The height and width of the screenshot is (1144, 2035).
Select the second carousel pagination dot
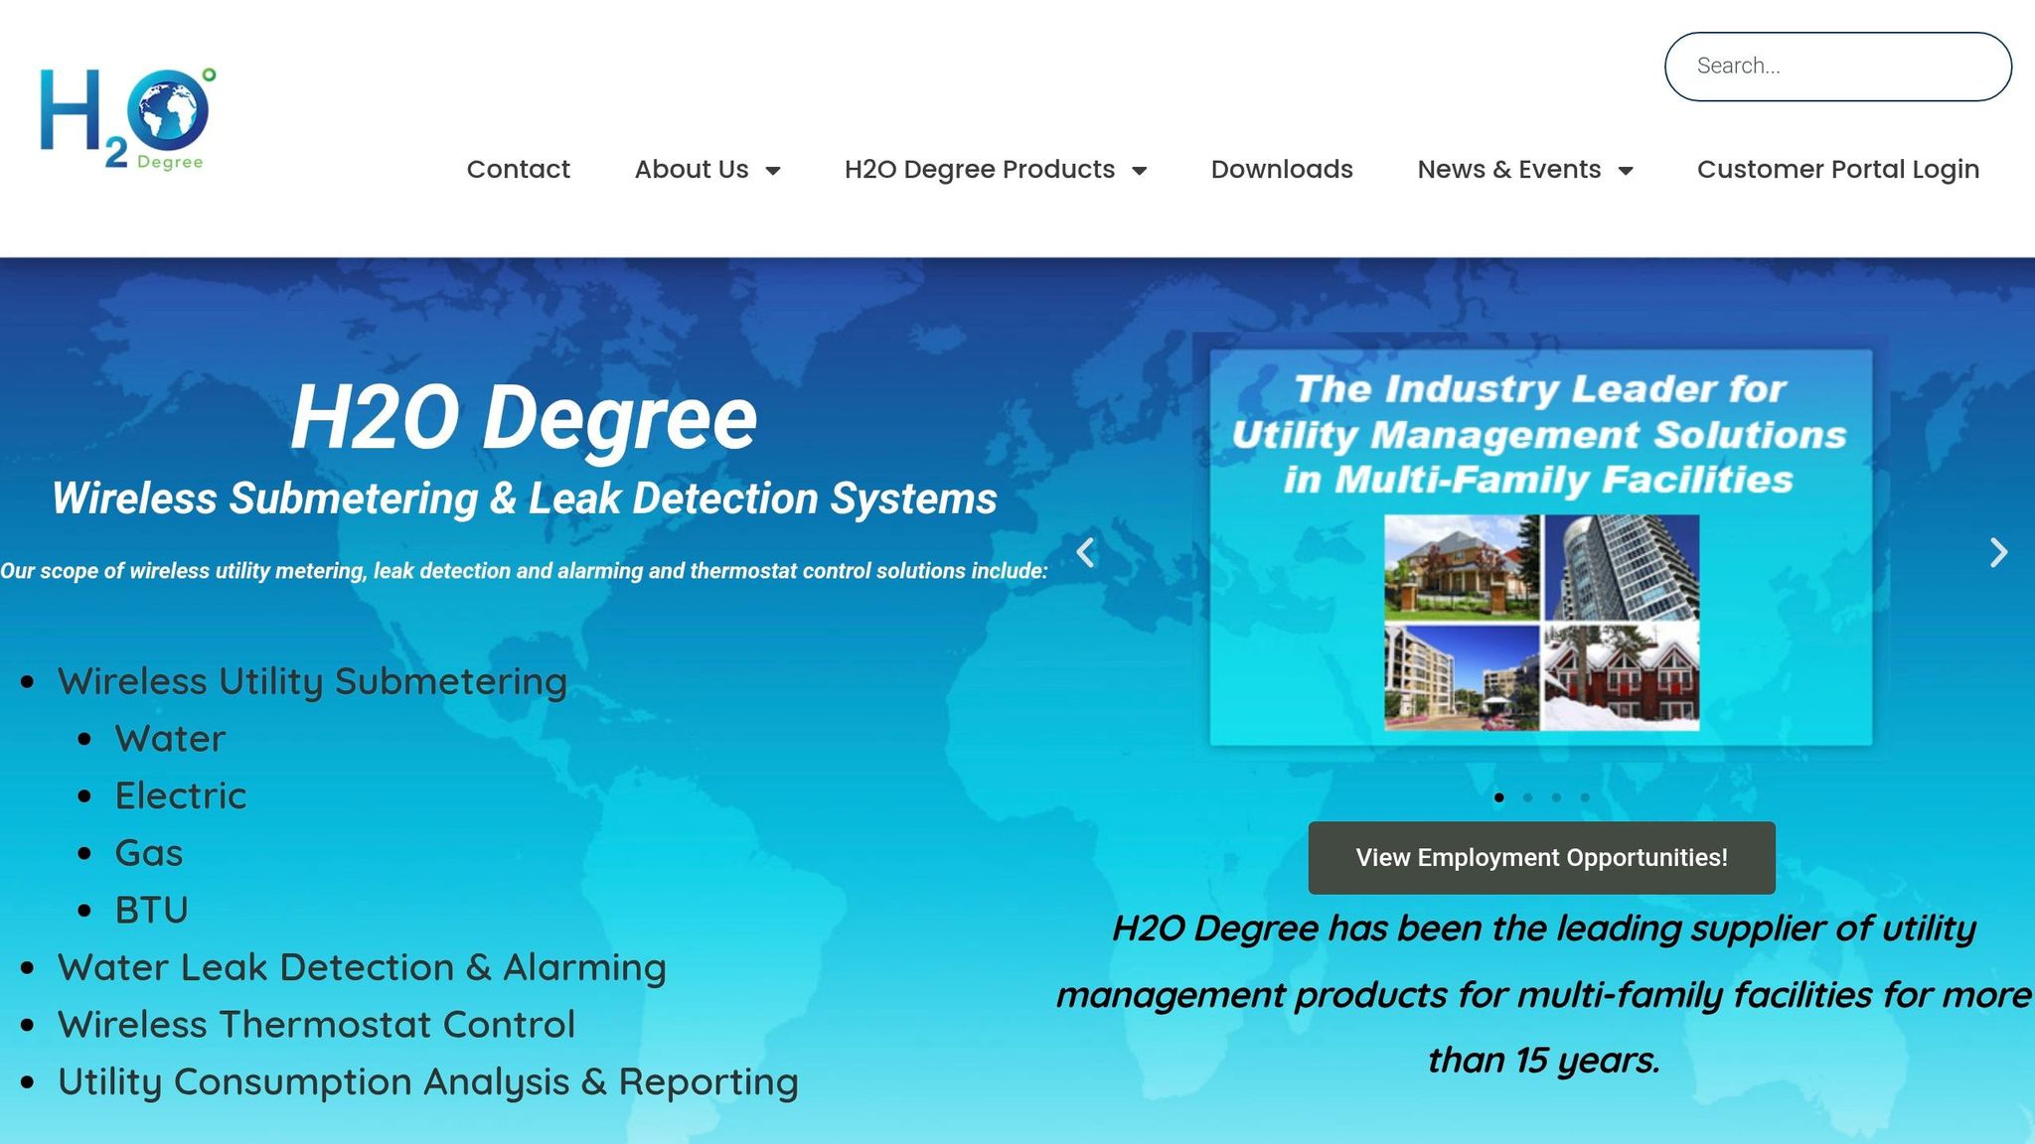(x=1527, y=797)
